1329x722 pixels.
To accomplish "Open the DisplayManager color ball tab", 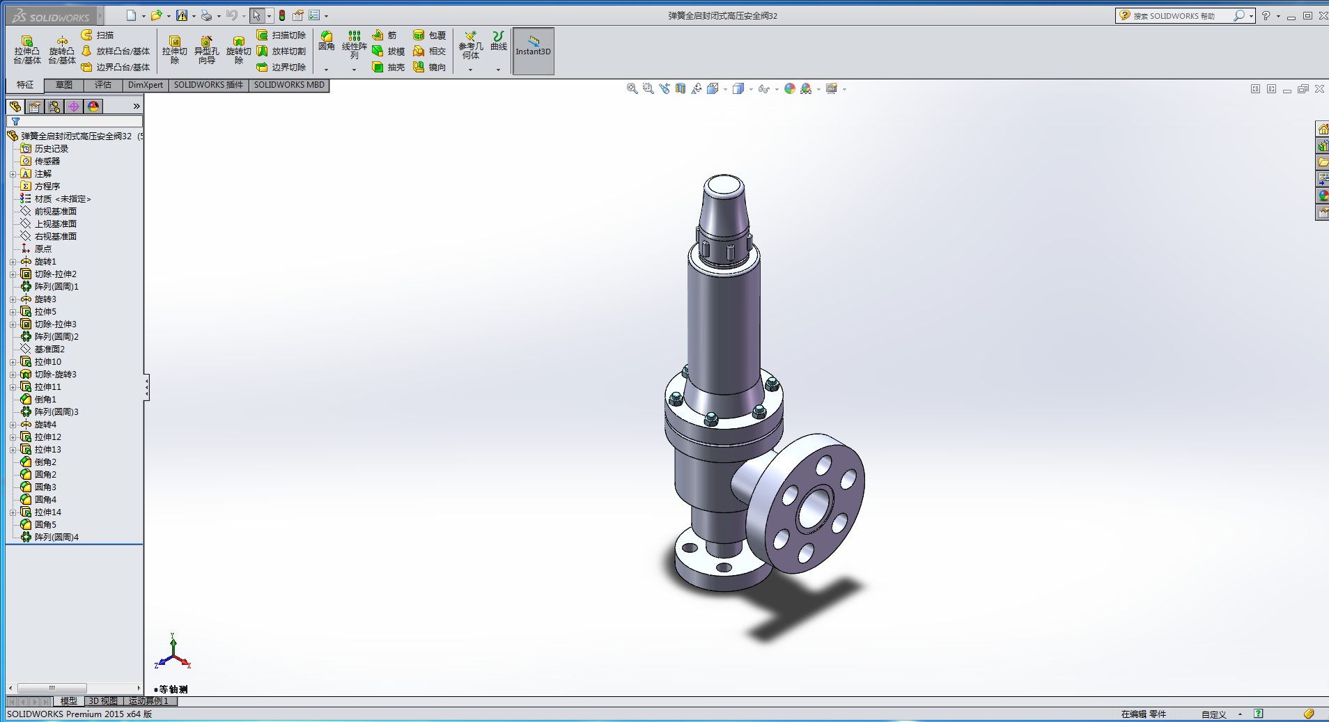I will 93,107.
